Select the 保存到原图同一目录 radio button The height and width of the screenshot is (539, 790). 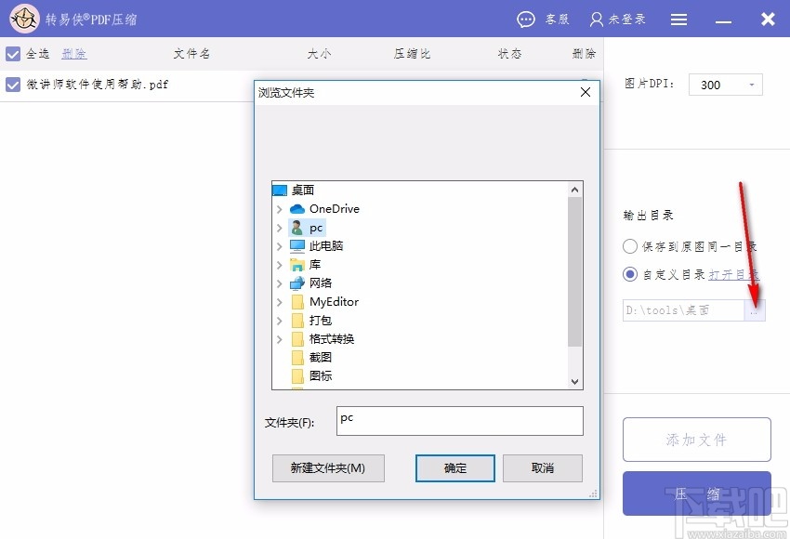point(629,245)
